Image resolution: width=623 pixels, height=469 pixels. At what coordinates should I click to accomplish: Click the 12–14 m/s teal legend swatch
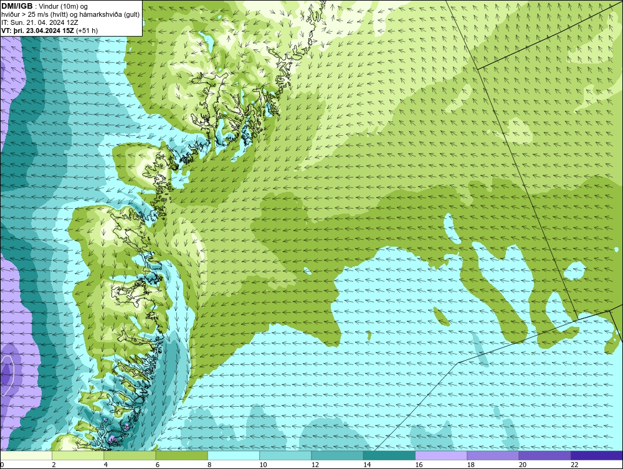337,455
